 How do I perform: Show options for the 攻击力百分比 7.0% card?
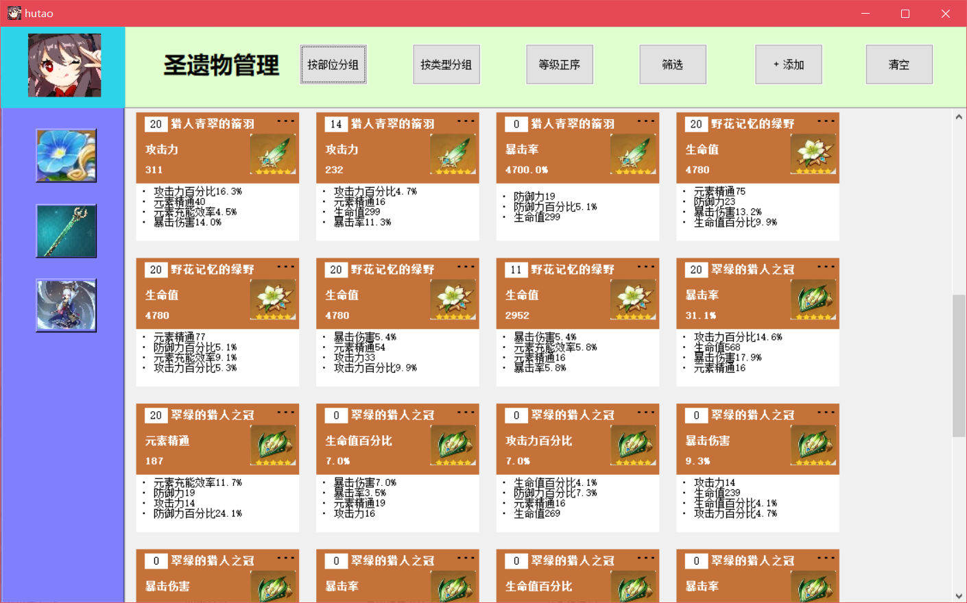point(646,413)
